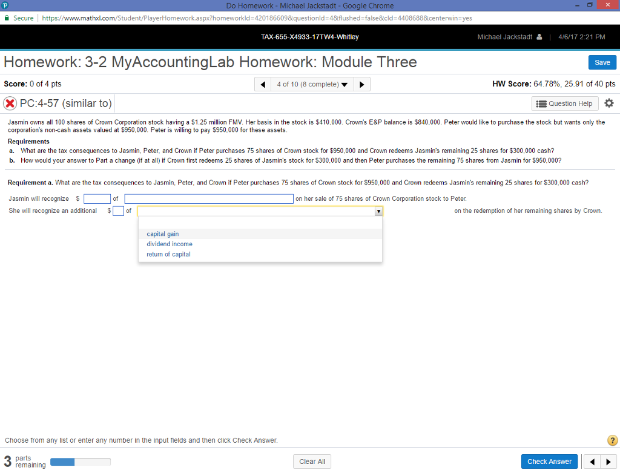Click the Save button

602,62
